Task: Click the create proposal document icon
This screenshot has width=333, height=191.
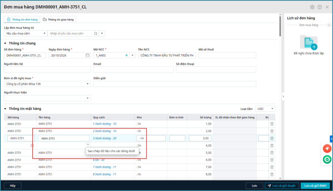Action: point(309,43)
